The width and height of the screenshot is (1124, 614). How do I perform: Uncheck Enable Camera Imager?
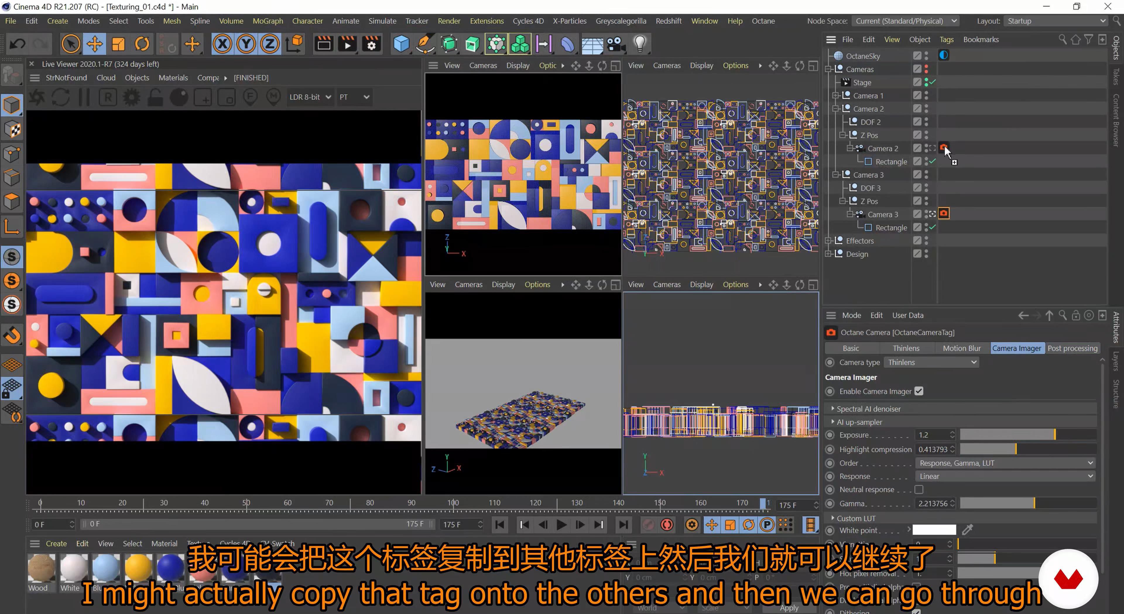click(919, 391)
